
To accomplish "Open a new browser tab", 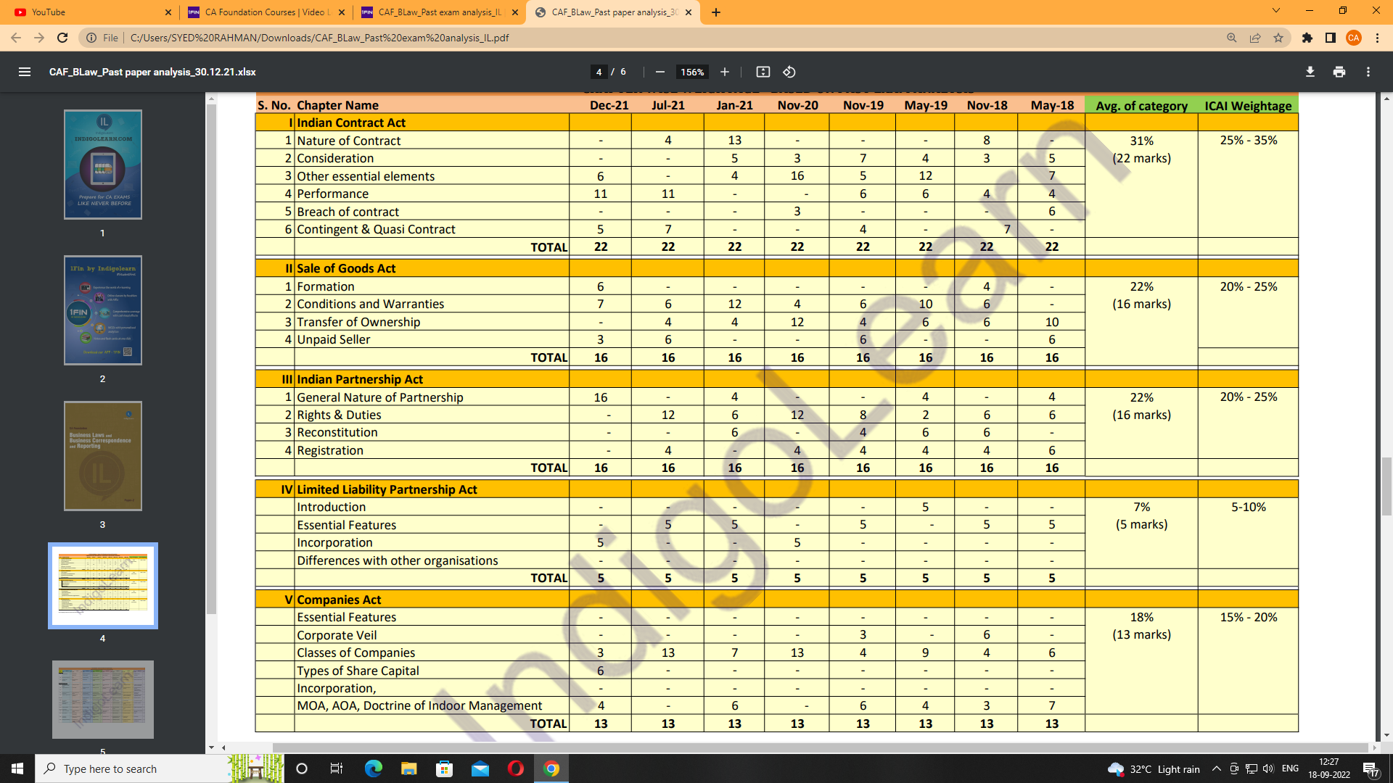I will (x=715, y=12).
